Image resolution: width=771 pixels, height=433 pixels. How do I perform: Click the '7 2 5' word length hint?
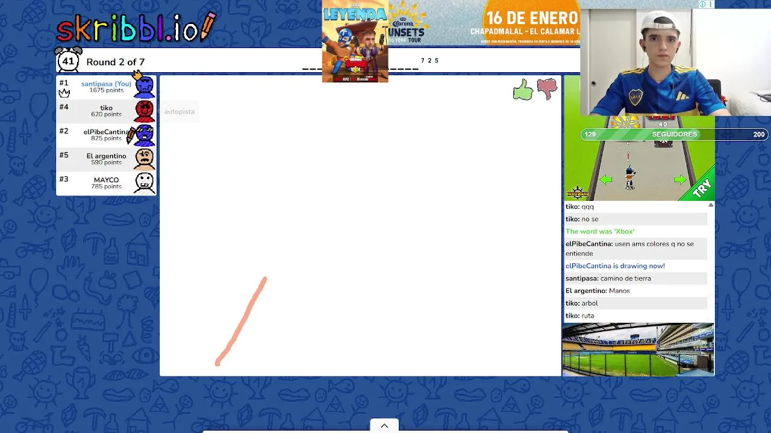coord(429,61)
